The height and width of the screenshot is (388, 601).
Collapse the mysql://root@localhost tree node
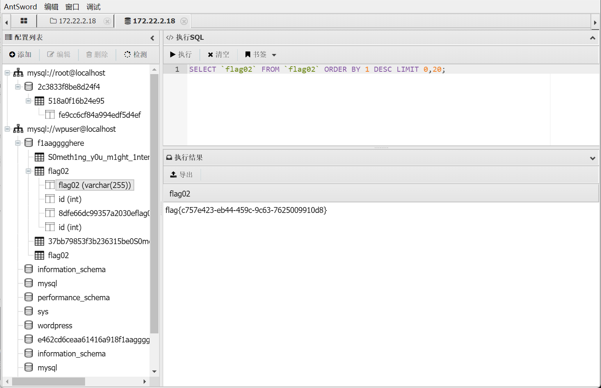tap(7, 73)
